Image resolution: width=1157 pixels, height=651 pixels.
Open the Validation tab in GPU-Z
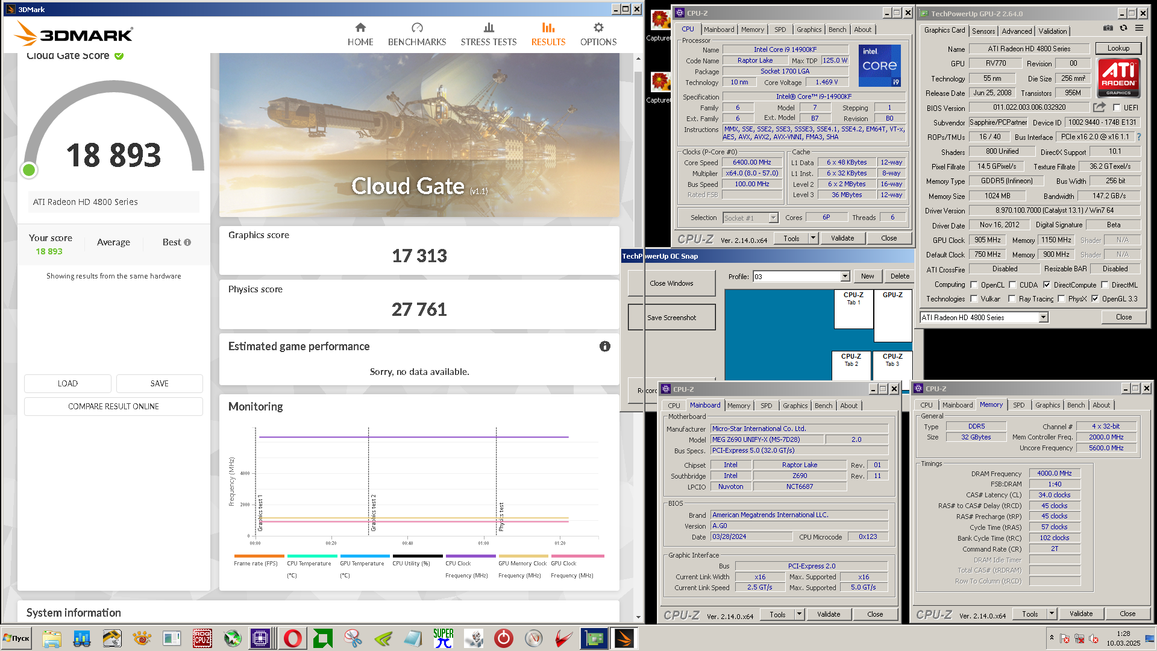(x=1053, y=31)
